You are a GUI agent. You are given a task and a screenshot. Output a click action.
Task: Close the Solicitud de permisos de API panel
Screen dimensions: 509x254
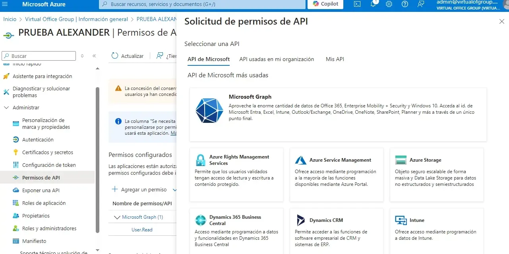501,21
